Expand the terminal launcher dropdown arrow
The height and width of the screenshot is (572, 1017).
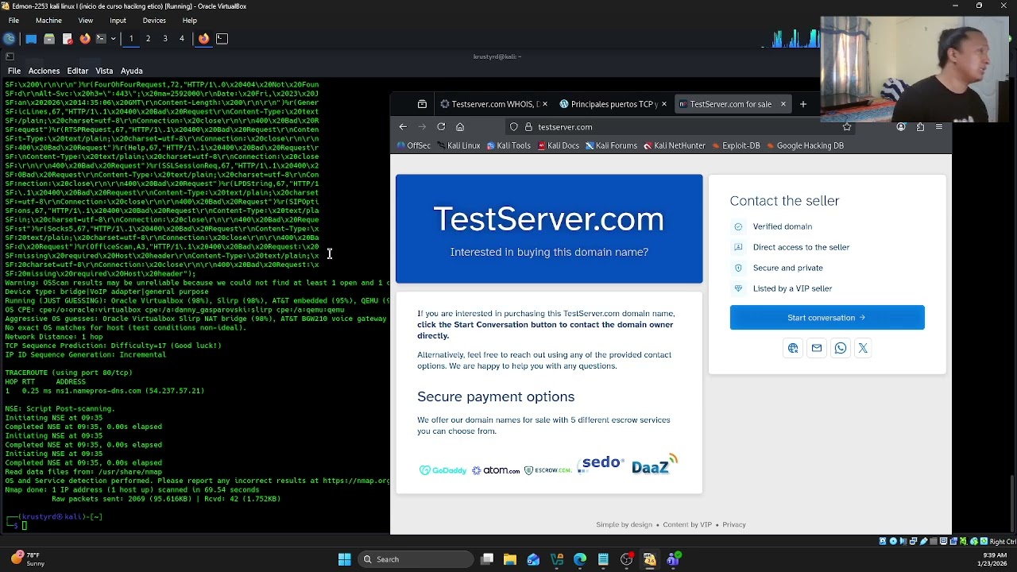113,38
